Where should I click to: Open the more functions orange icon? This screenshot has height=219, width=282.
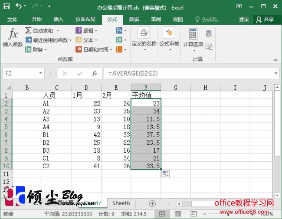[x=121, y=49]
